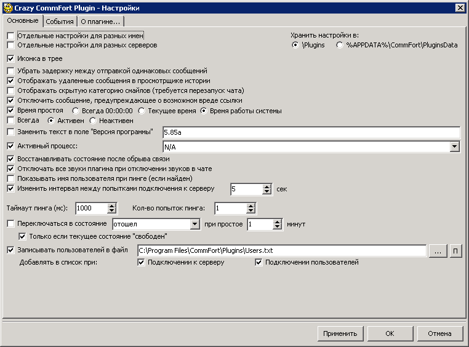
Task: Select "Текущее время" radio button
Action: tap(142, 111)
